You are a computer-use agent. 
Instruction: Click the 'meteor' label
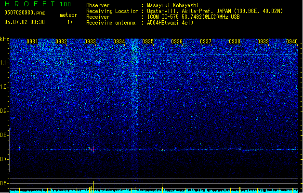point(68,15)
